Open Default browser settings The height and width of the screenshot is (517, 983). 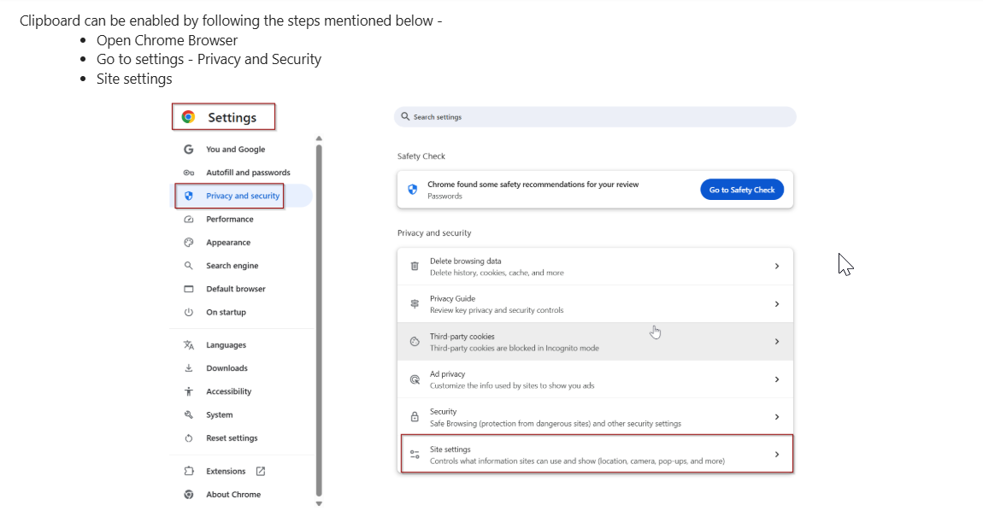coord(236,288)
